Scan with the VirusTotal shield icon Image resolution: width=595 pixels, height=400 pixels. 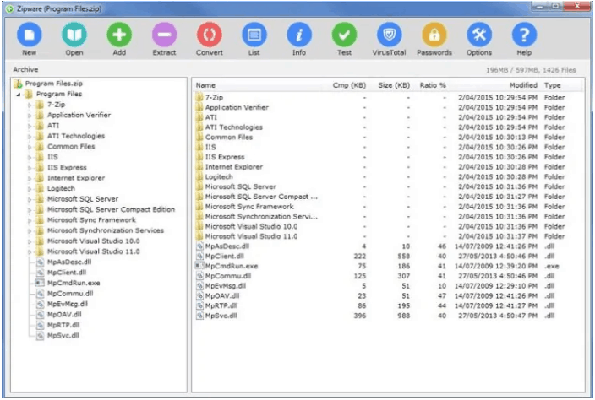click(389, 35)
